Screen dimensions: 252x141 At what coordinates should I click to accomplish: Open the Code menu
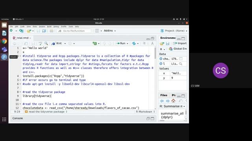click(22, 27)
